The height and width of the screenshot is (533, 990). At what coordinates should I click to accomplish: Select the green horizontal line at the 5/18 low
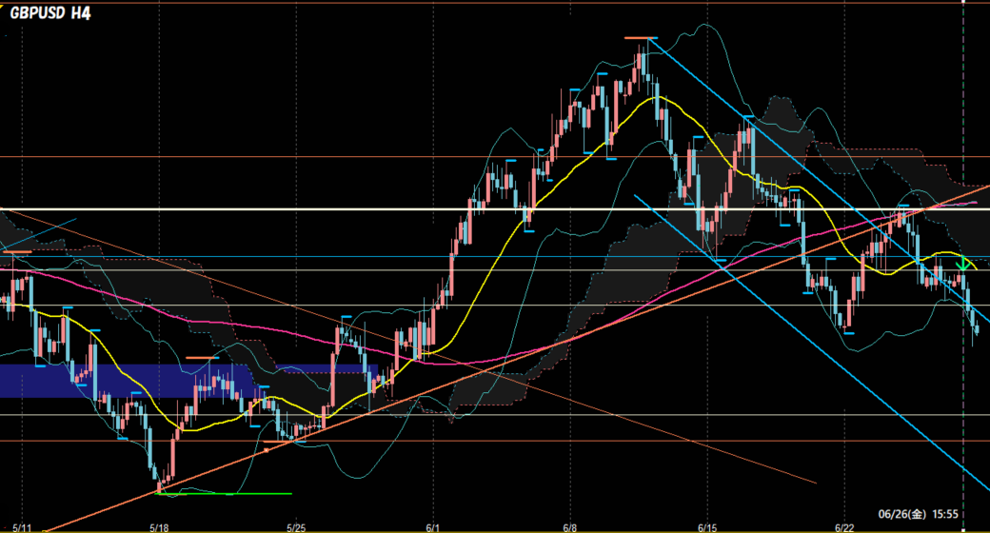click(224, 494)
